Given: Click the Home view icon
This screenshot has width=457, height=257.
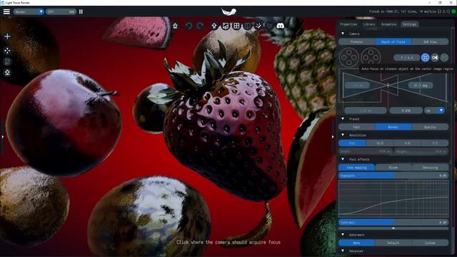Looking at the screenshot, I should pyautogui.click(x=175, y=26).
